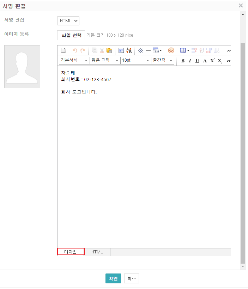
Task: Apply subscript formatting
Action: coord(220,61)
